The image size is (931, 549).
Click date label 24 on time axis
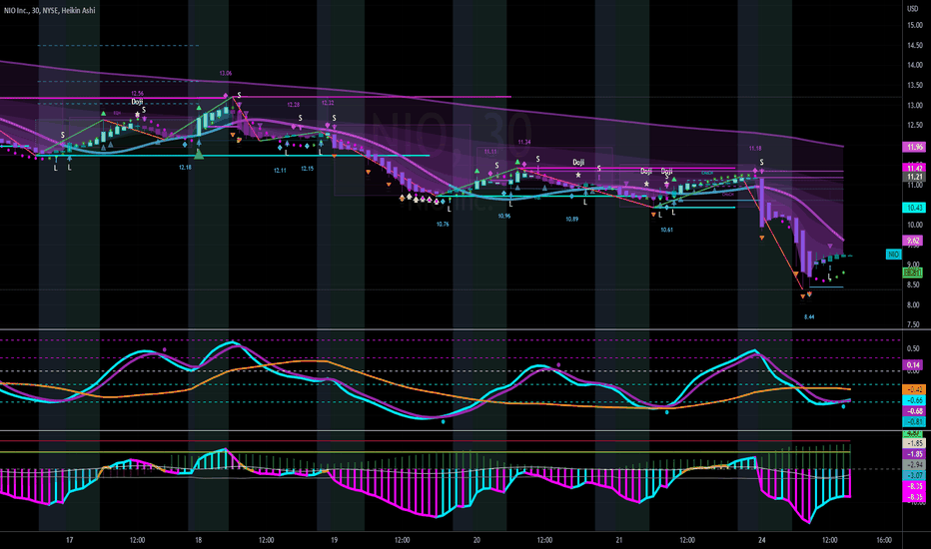762,540
